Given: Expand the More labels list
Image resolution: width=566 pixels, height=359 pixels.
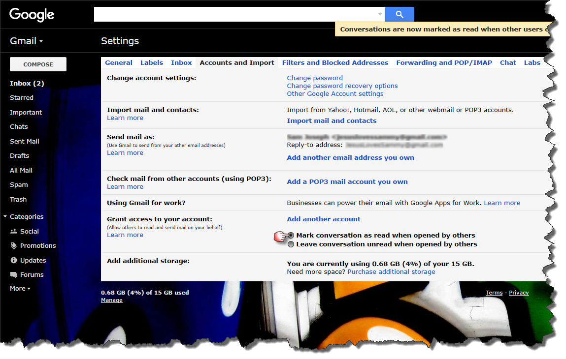Looking at the screenshot, I should (x=20, y=289).
